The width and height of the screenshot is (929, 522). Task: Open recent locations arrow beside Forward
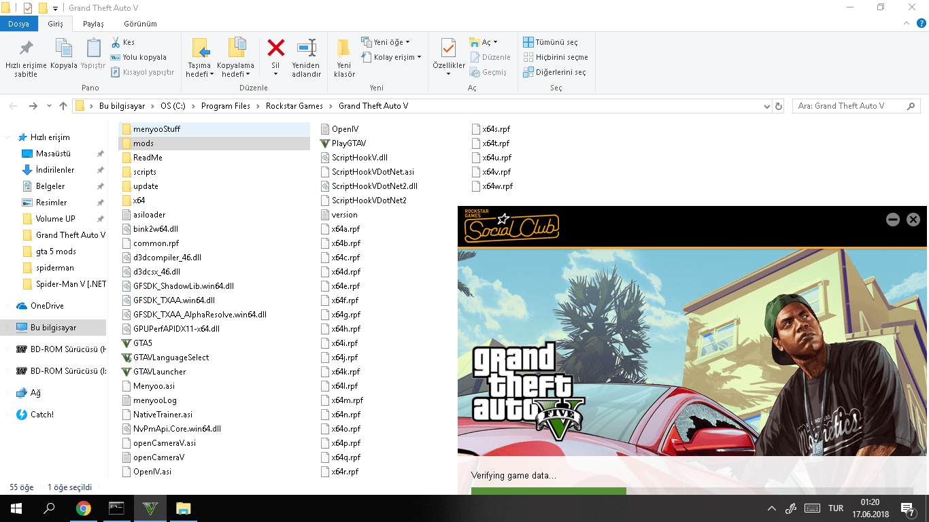point(49,106)
